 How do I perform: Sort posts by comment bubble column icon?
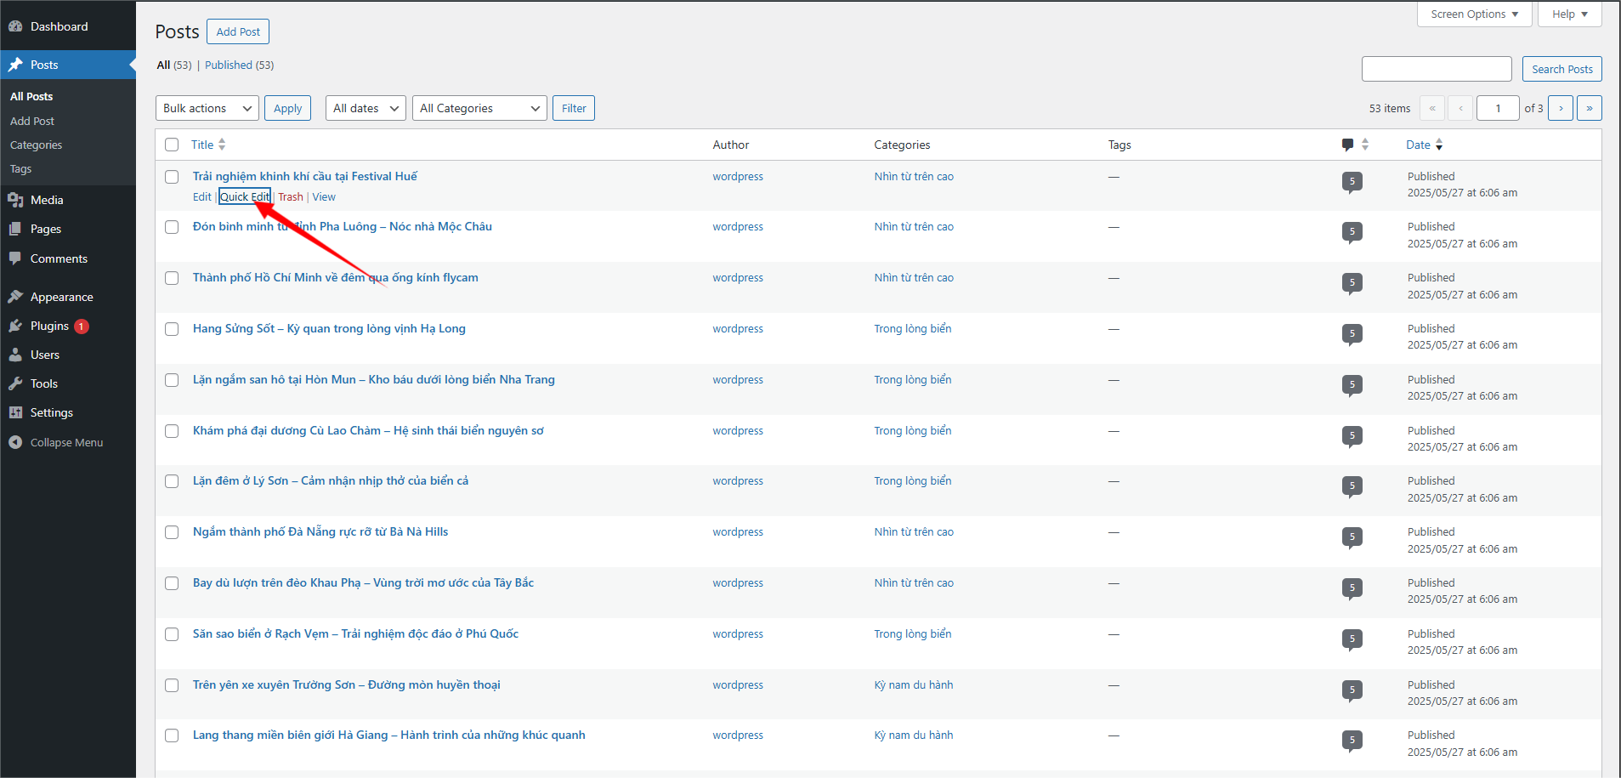click(x=1347, y=145)
